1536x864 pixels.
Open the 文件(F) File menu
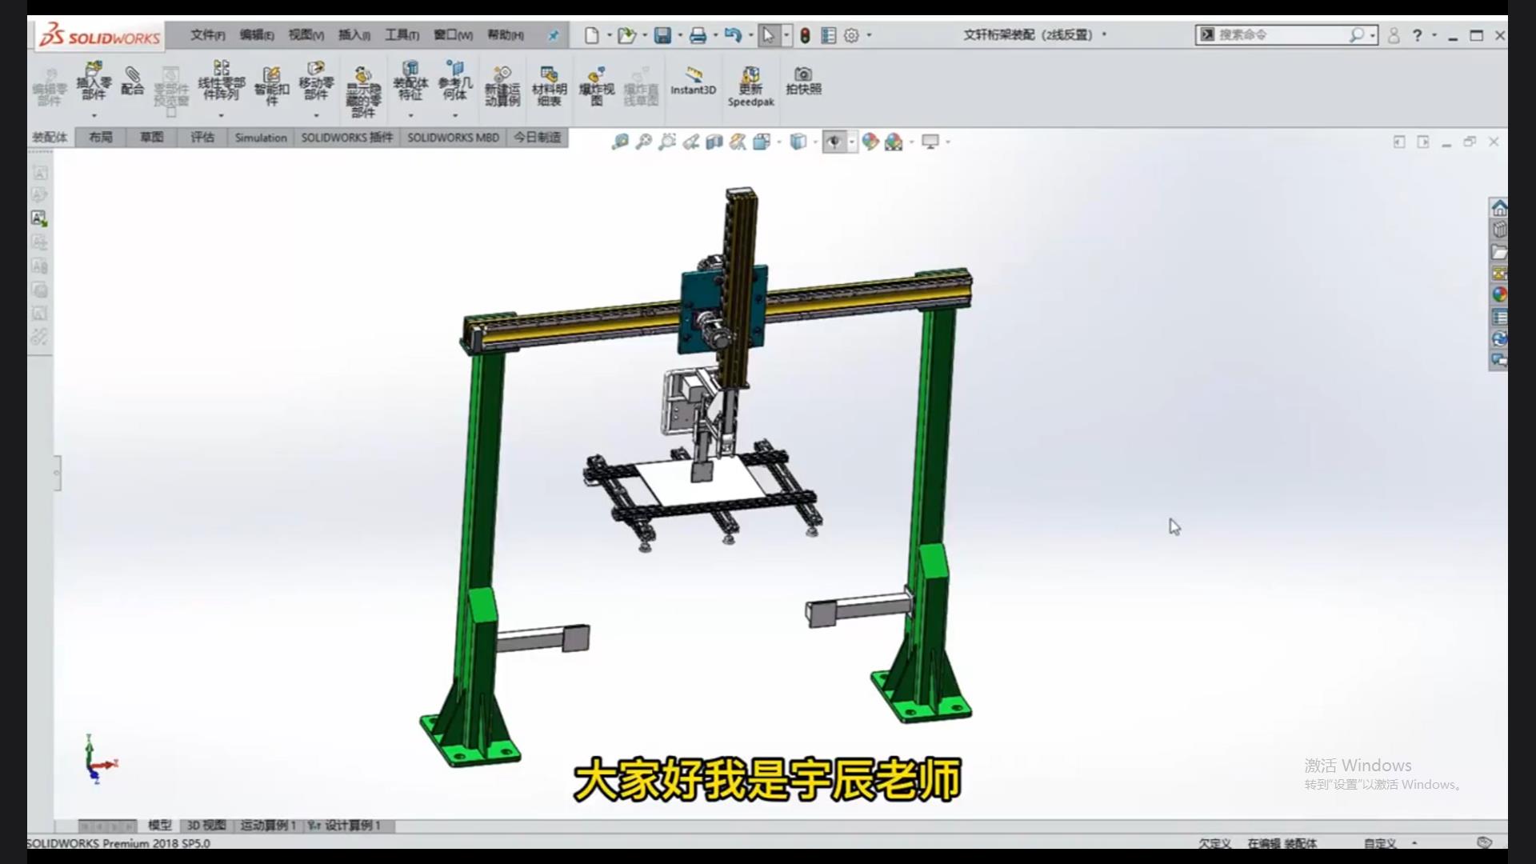click(x=207, y=35)
